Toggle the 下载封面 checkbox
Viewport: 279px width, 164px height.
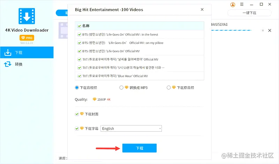click(77, 114)
